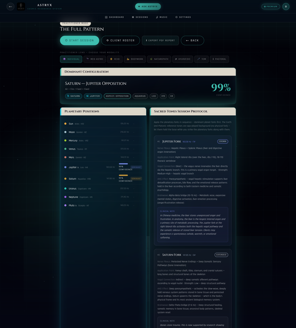Click the circular back arrow icon in header
The image size is (296, 328).
tap(11, 7)
